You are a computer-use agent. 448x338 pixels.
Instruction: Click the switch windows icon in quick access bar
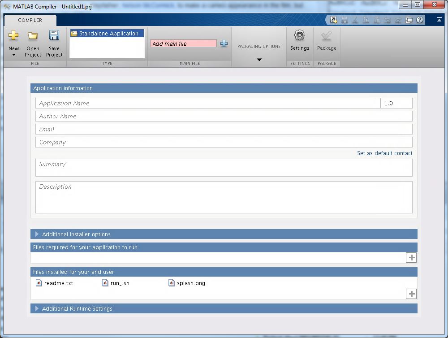click(x=409, y=20)
